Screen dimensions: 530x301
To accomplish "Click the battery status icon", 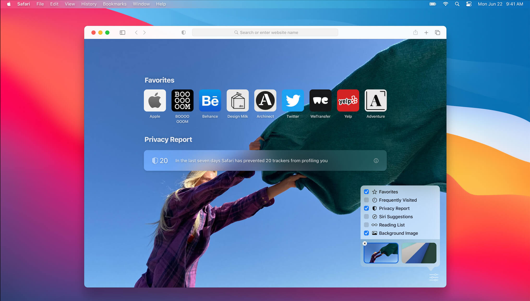I will [433, 4].
